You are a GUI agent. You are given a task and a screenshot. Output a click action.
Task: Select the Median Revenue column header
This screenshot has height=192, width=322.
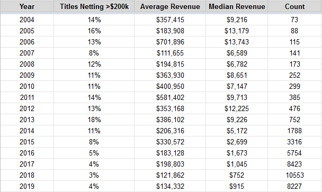coord(237,6)
